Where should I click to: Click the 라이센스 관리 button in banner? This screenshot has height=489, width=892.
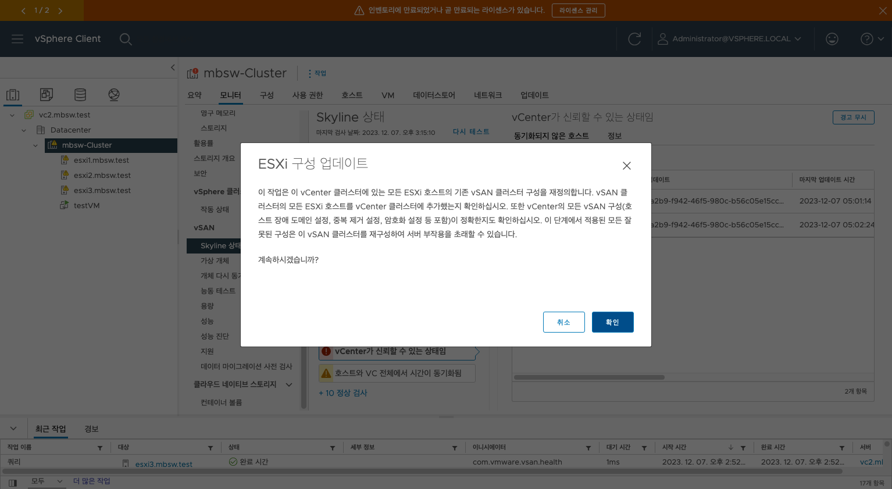578,10
